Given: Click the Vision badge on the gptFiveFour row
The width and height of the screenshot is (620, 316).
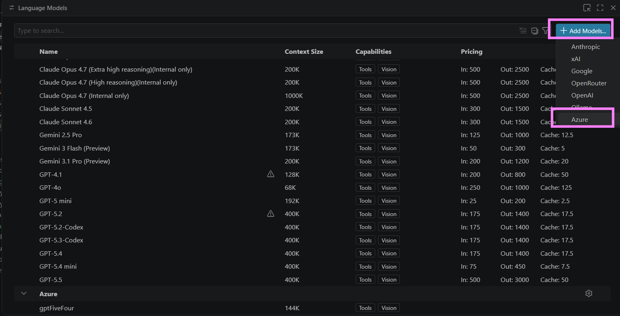Looking at the screenshot, I should coord(389,308).
